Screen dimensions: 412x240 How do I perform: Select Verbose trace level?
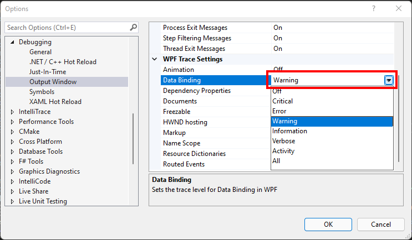332,141
